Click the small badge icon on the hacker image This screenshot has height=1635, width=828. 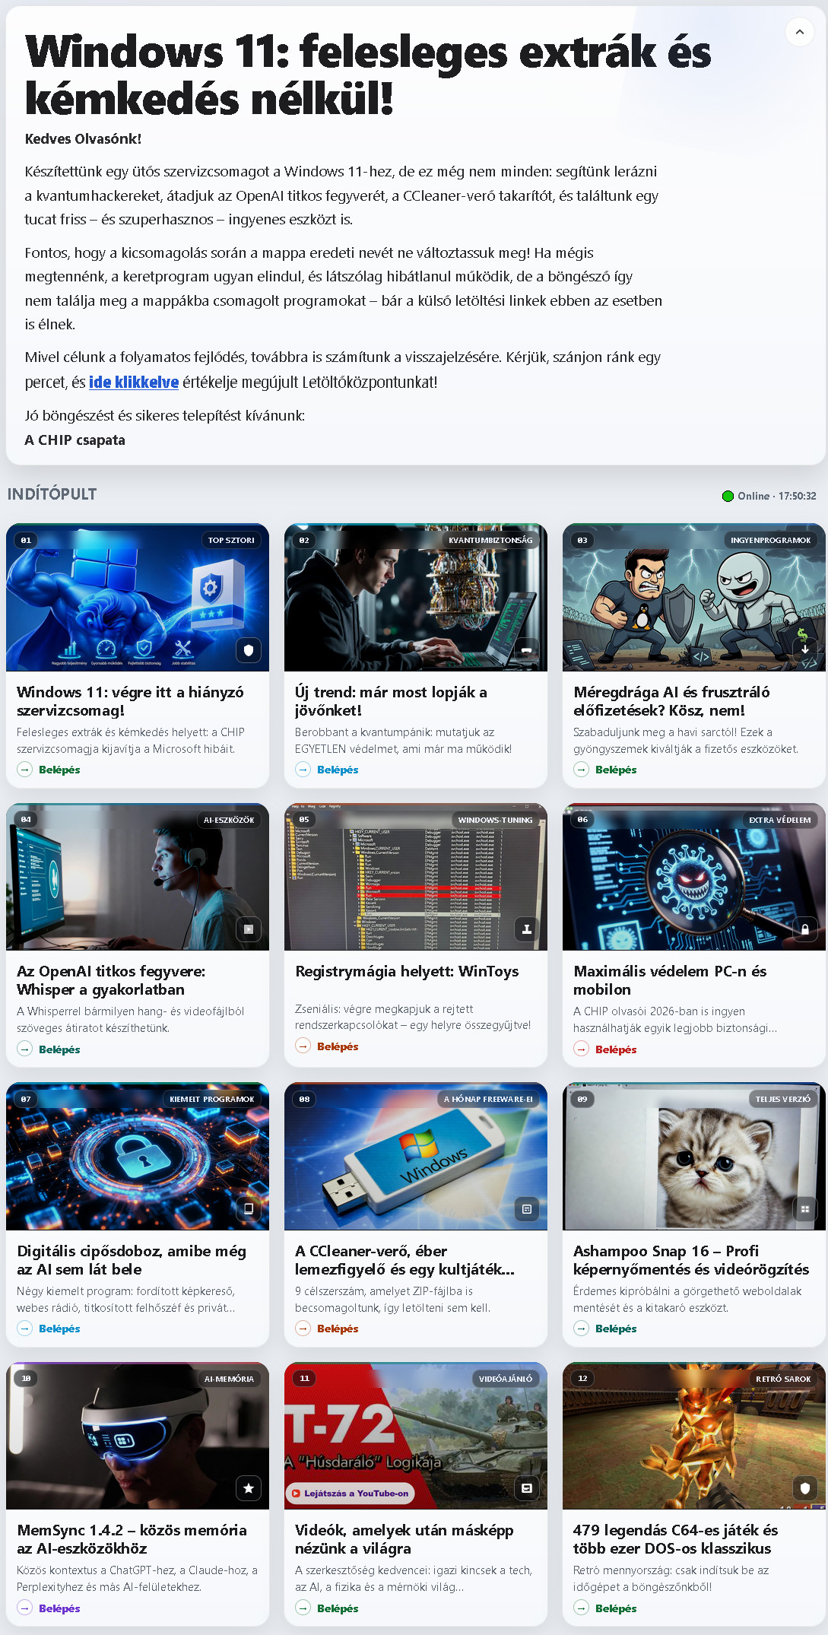(x=526, y=649)
